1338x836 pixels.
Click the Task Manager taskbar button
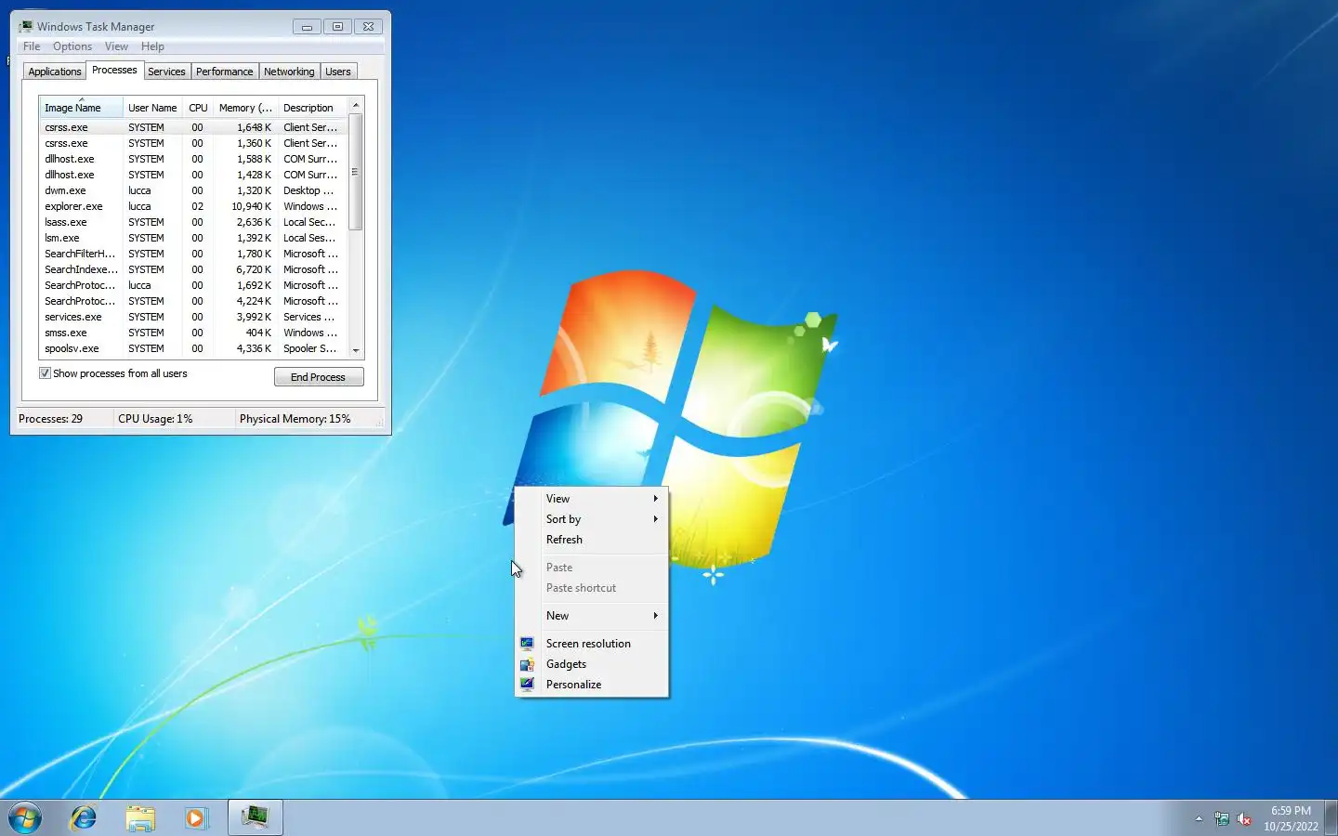click(x=255, y=817)
